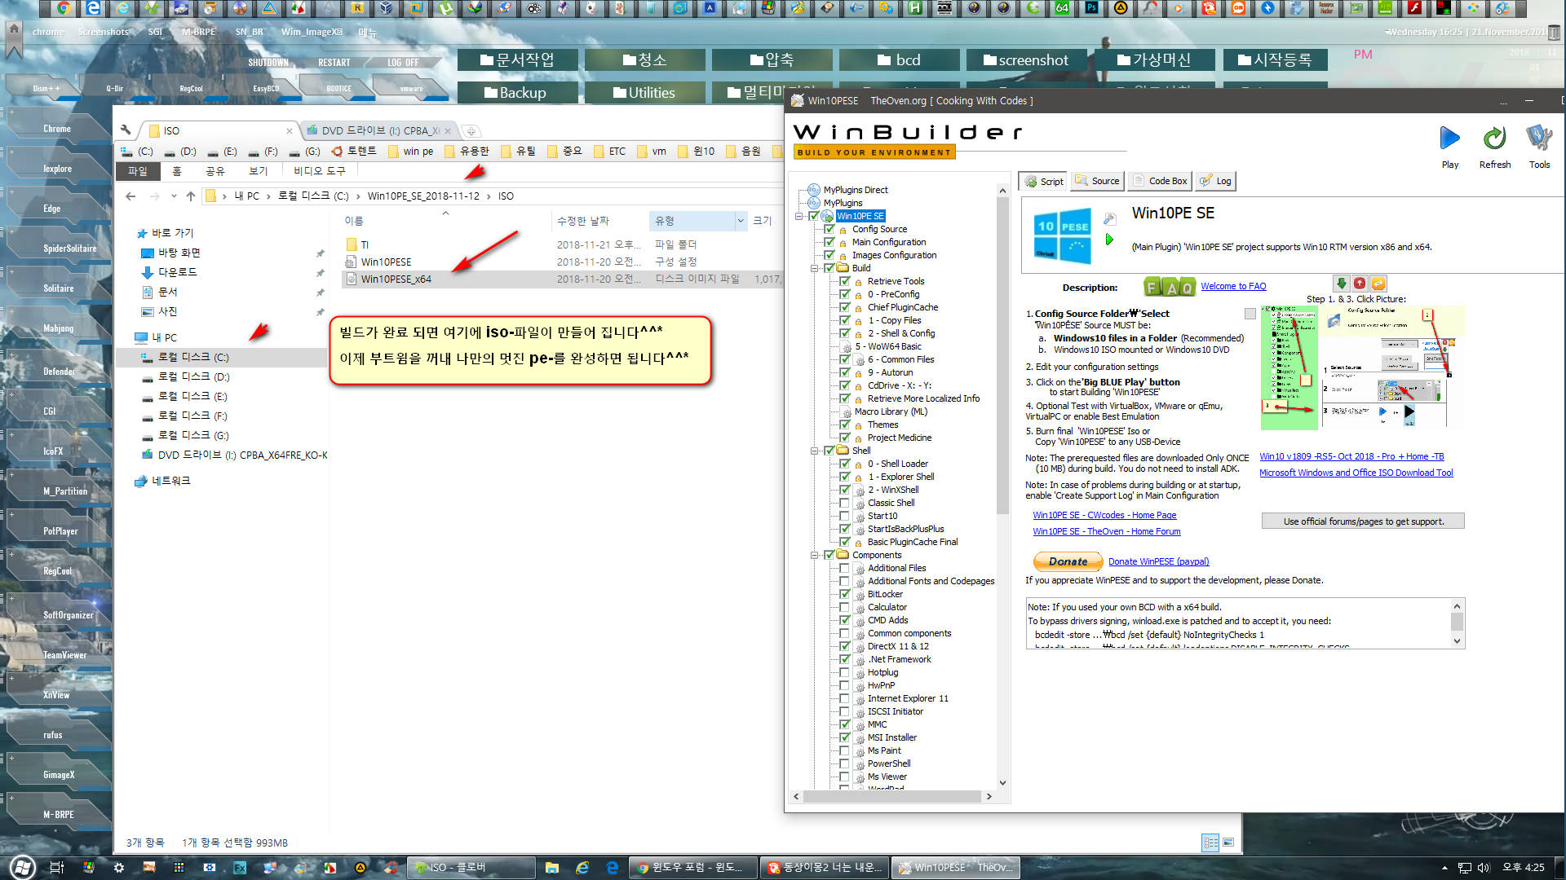
Task: Open Internet Explorer from taskbar
Action: [582, 868]
